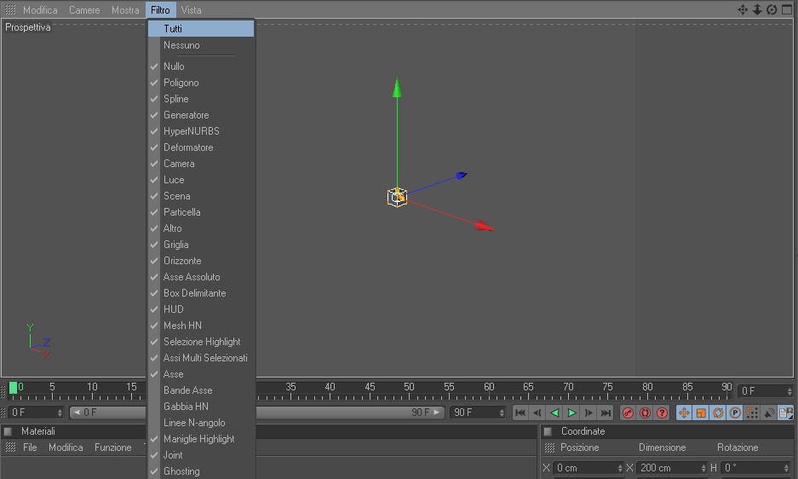Toggle the HyperNURBS filter option

(202, 131)
